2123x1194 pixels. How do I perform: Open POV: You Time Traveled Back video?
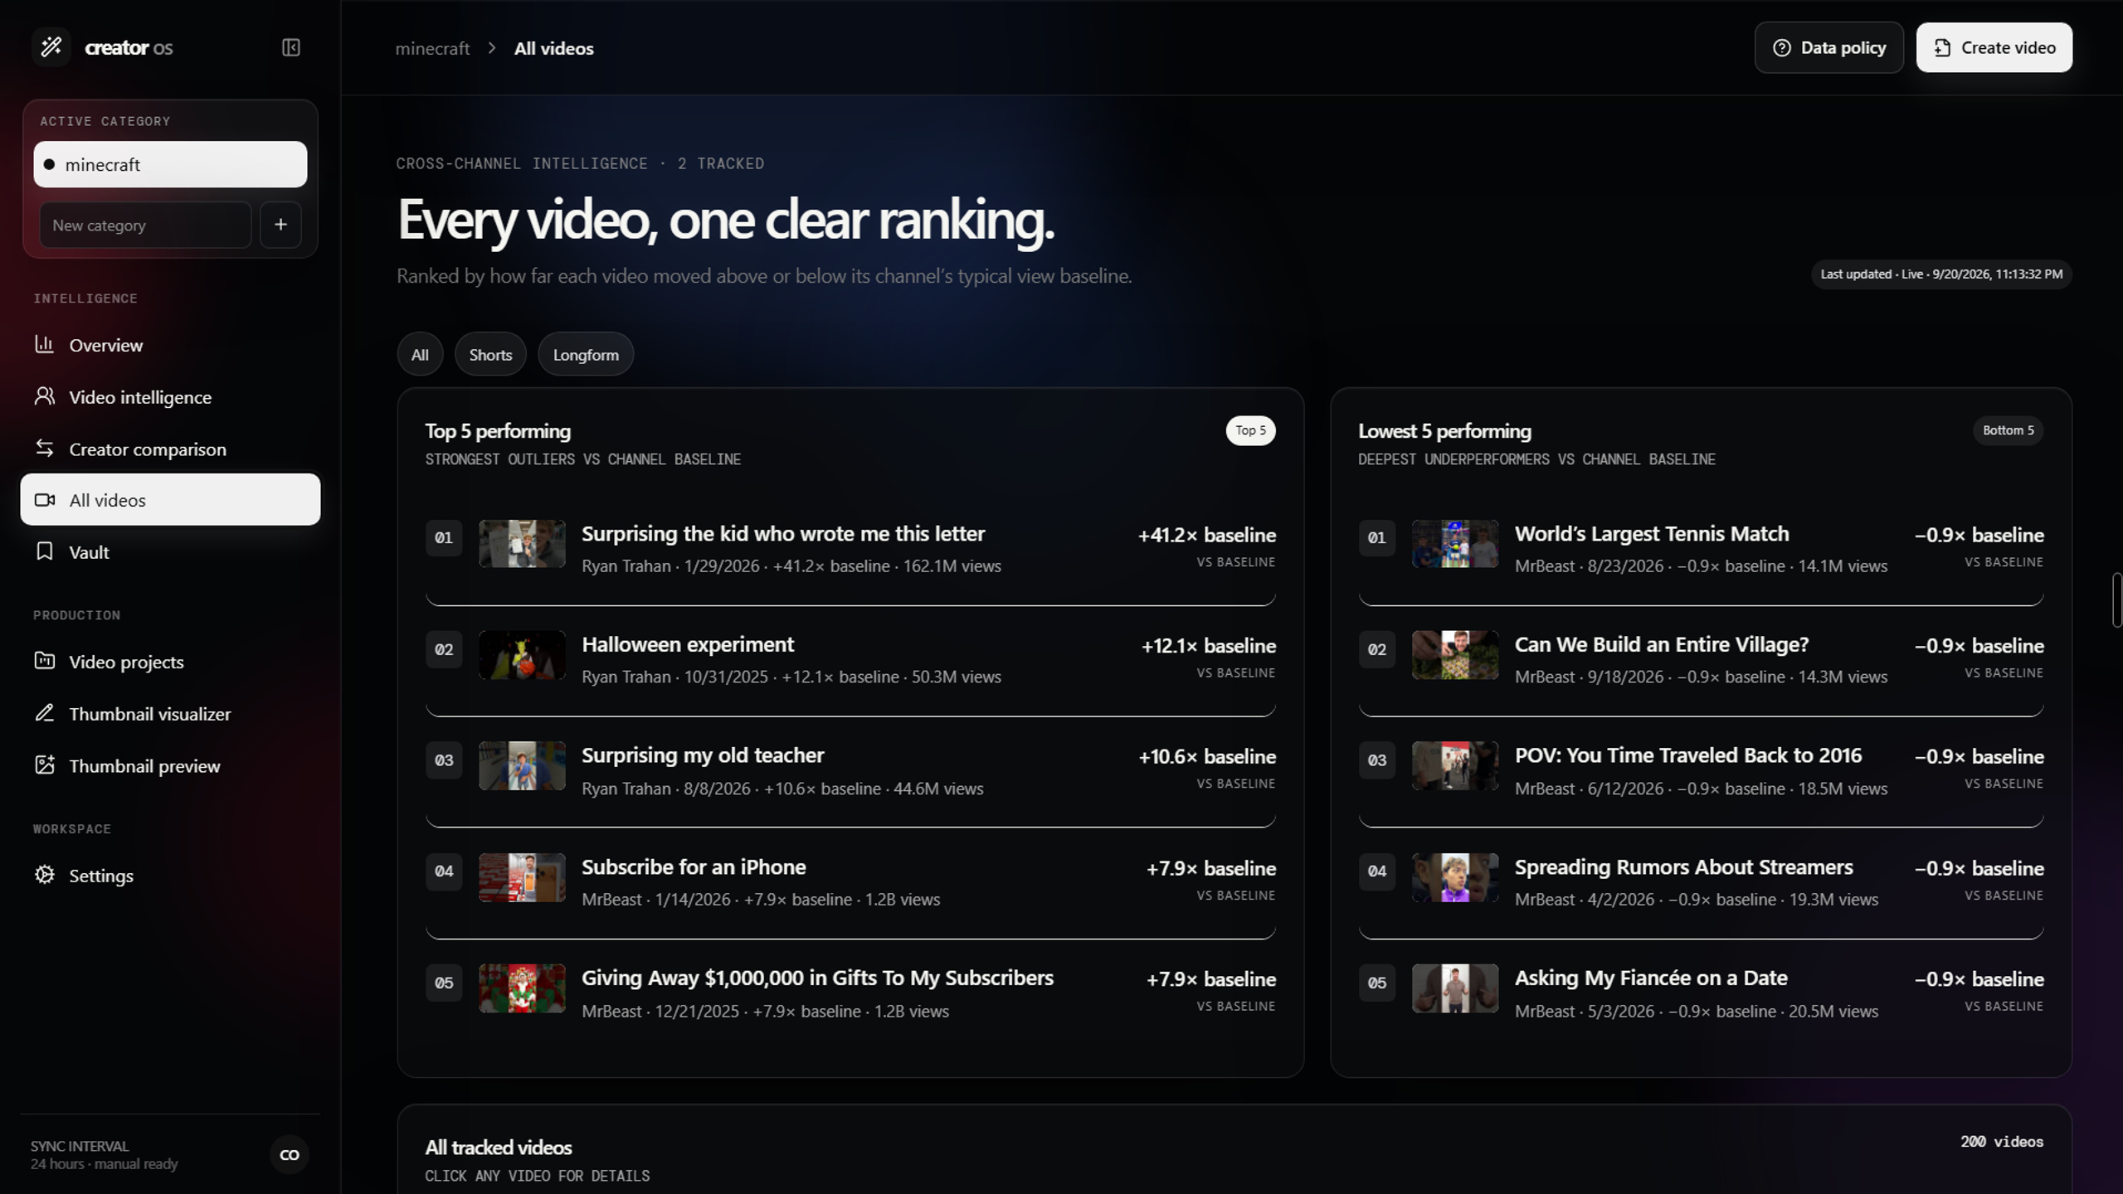tap(1701, 772)
